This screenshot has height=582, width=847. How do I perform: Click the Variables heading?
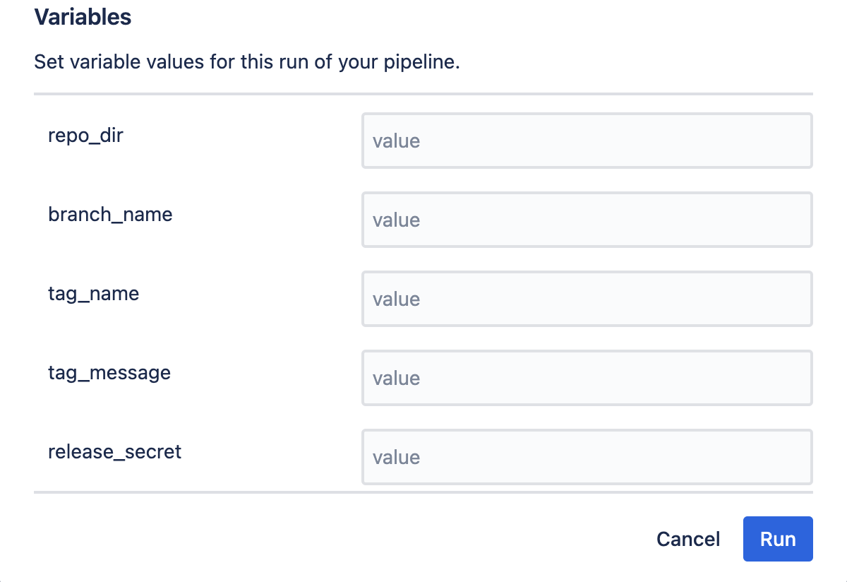click(83, 17)
